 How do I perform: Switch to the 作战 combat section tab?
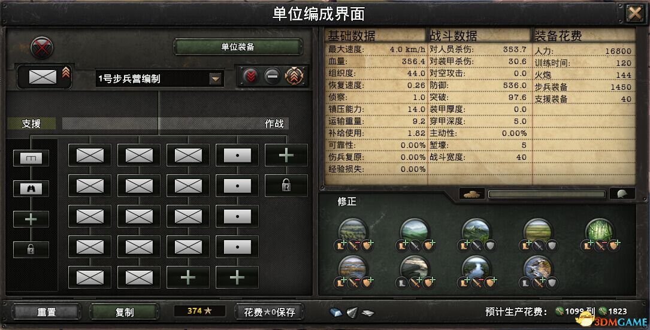point(274,123)
